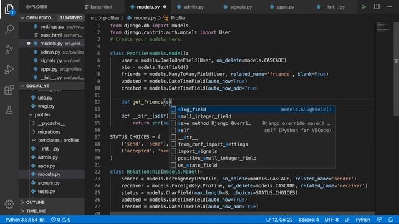Screen dimensions: 399x224
Task: Select from_conf_import_settings suggestion
Action: [252, 144]
